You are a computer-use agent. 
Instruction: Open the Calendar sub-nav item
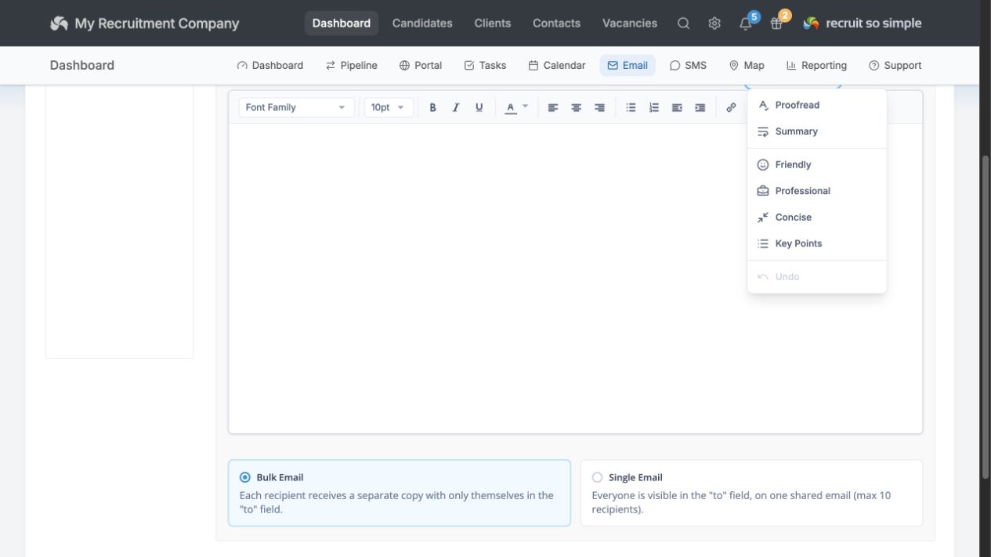pyautogui.click(x=557, y=66)
